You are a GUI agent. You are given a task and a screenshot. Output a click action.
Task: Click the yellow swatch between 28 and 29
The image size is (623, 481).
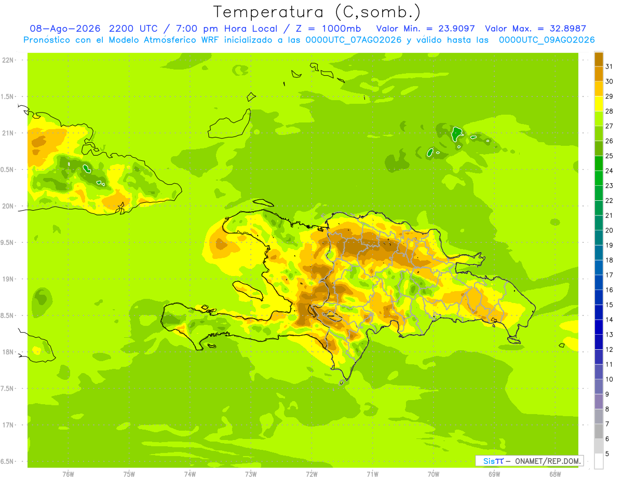[599, 104]
